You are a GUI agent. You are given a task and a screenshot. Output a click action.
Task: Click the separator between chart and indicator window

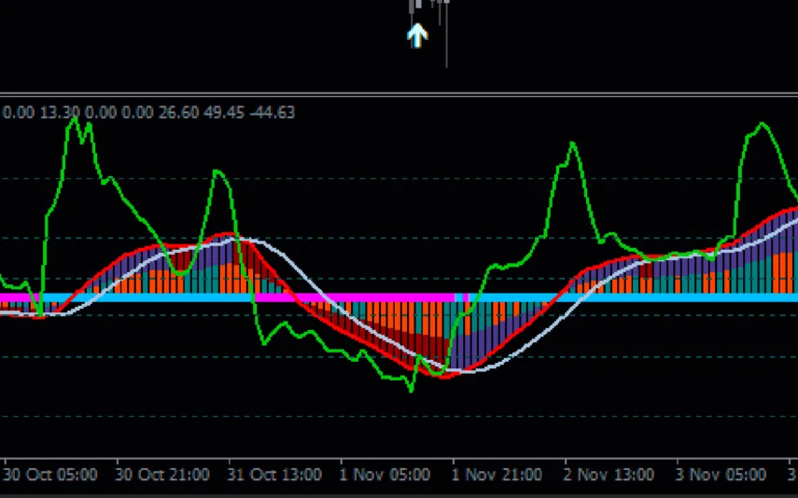[x=399, y=94]
